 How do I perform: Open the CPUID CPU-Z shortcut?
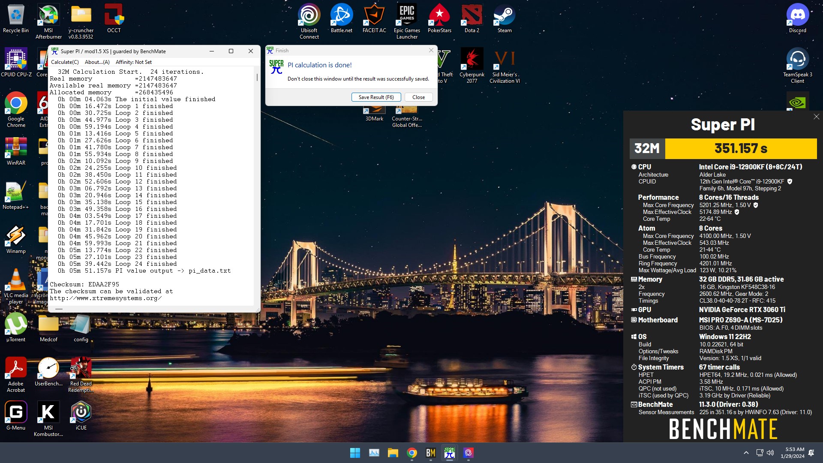(x=16, y=63)
